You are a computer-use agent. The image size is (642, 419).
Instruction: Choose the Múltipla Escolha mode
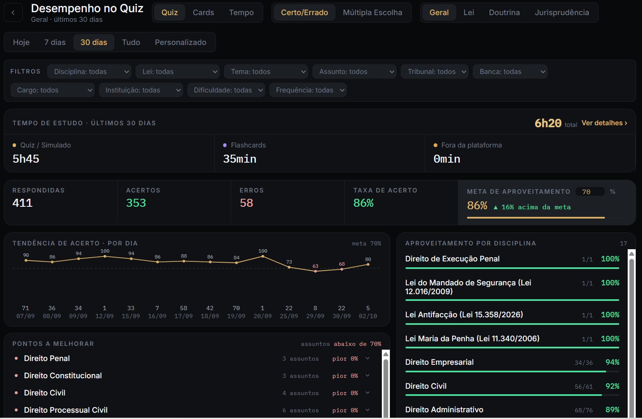pos(373,13)
